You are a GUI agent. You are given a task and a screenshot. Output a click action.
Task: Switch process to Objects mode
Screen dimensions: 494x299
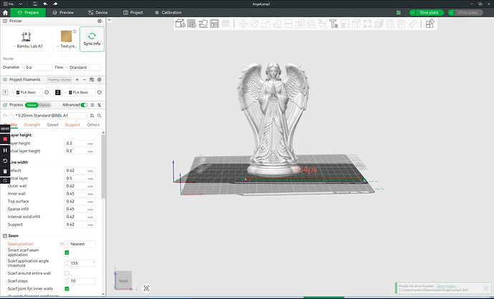click(44, 105)
